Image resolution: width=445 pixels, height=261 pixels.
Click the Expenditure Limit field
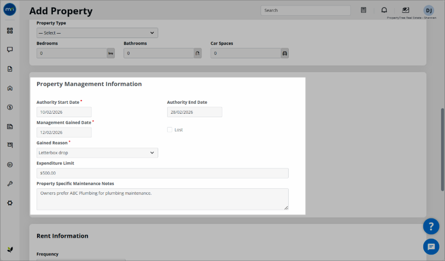tap(163, 174)
